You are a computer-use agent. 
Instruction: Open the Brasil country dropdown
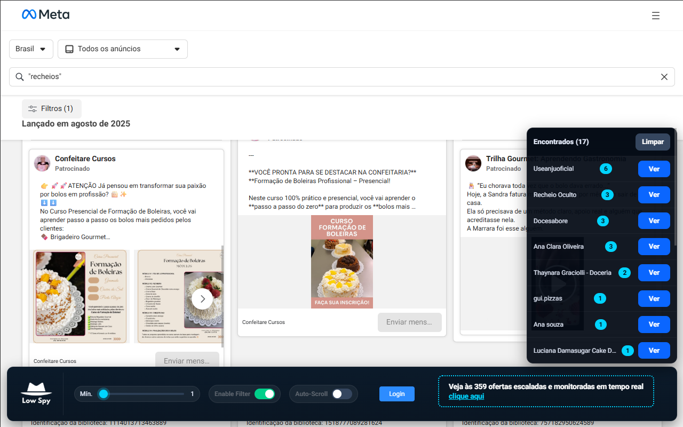coord(31,49)
